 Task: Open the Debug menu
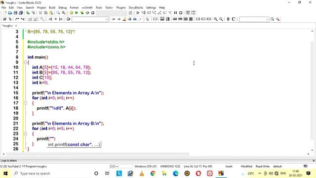tap(63, 7)
